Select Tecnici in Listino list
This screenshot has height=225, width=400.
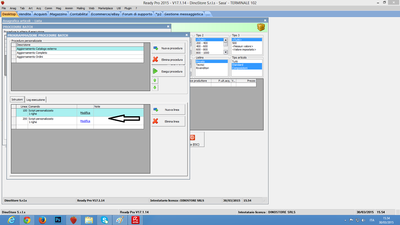click(x=211, y=65)
